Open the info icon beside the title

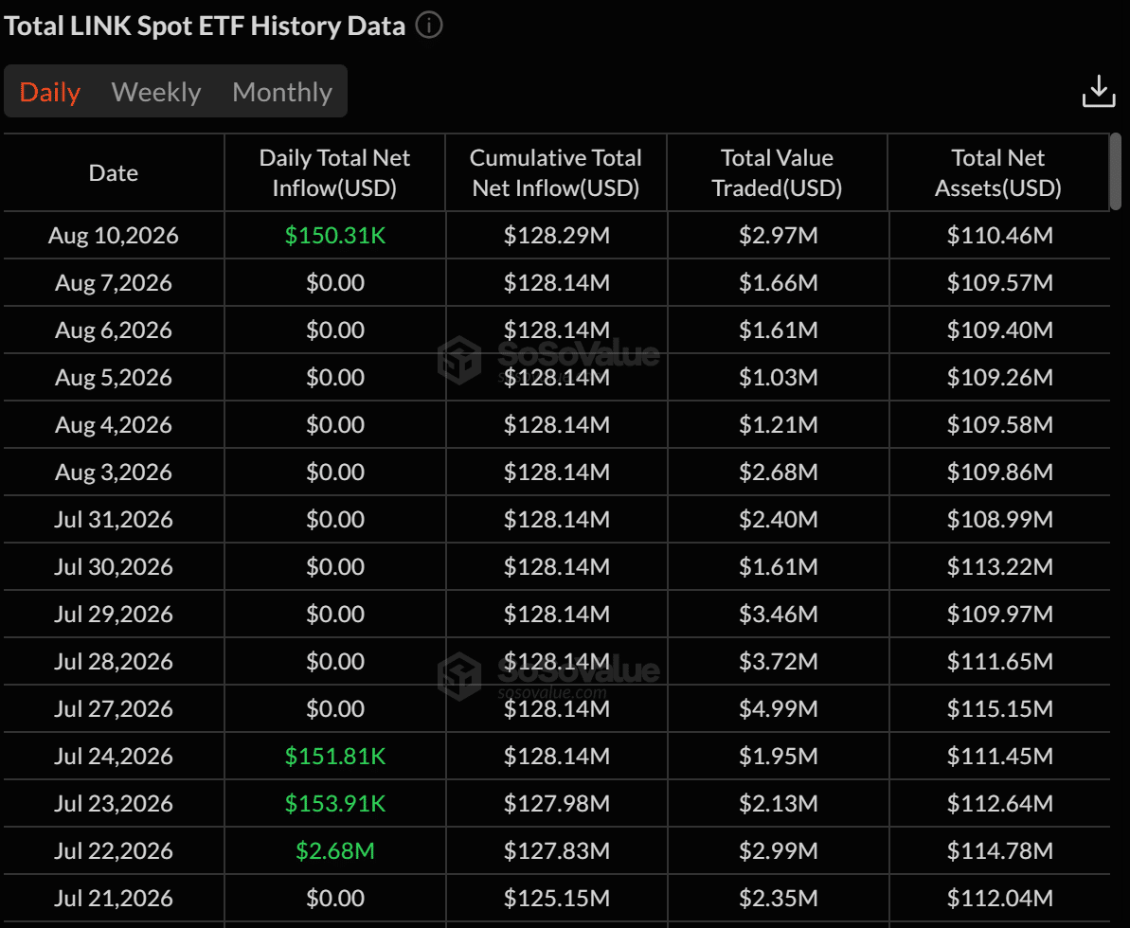pyautogui.click(x=429, y=26)
